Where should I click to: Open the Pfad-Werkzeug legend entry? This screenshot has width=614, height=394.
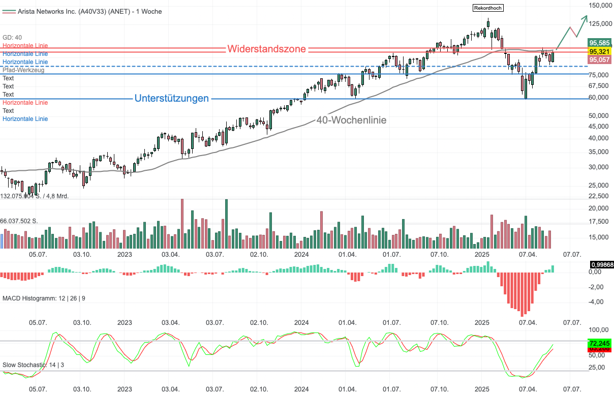click(23, 70)
